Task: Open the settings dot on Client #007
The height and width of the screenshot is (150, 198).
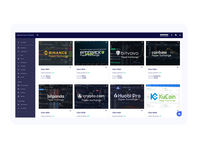Action: click(x=142, y=110)
